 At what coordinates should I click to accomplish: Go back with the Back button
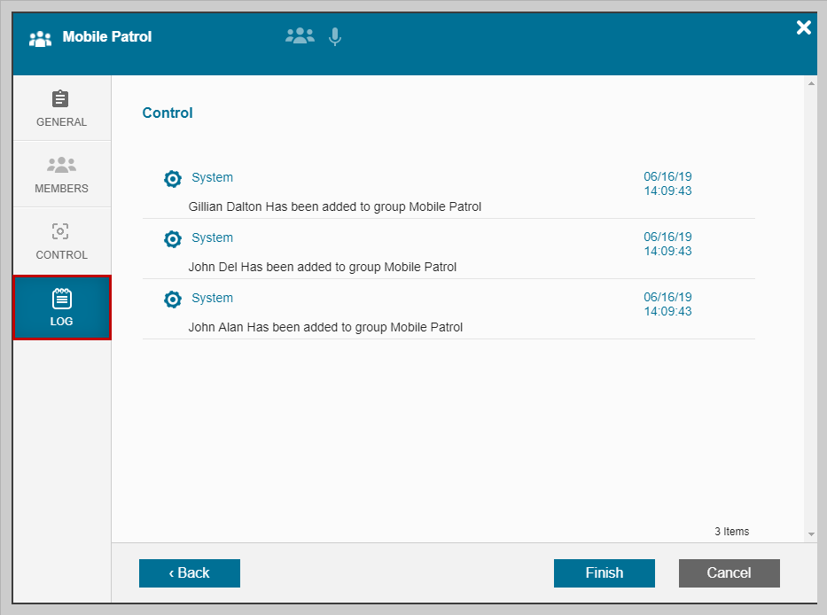point(190,572)
